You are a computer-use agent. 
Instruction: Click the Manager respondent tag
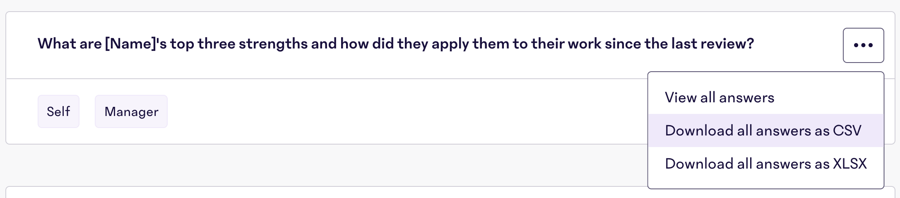131,111
